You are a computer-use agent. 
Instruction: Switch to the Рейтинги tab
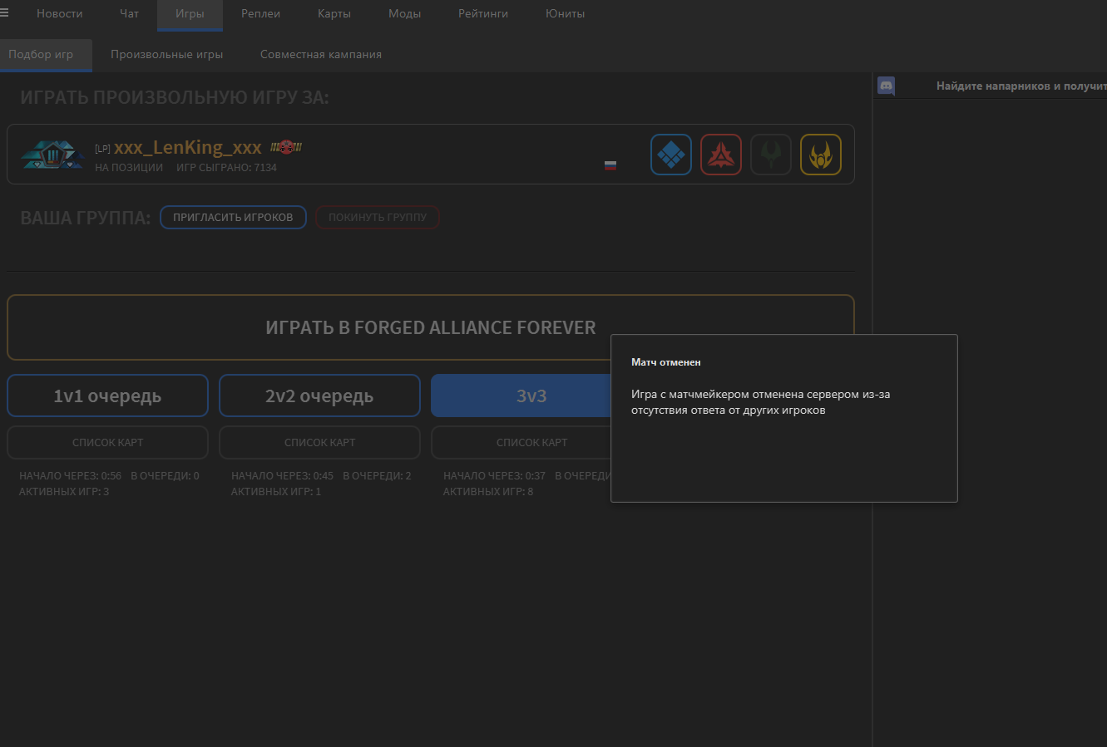click(483, 14)
